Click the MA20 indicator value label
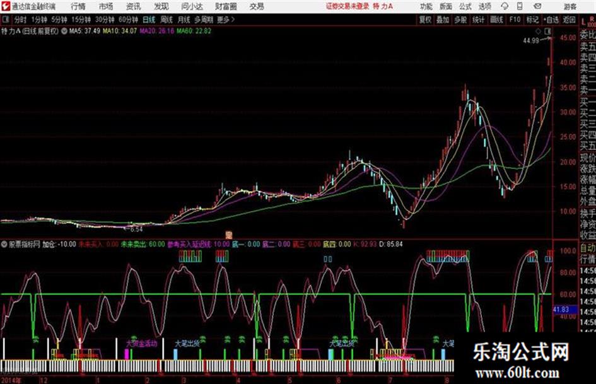This screenshot has width=596, height=384. 156,31
